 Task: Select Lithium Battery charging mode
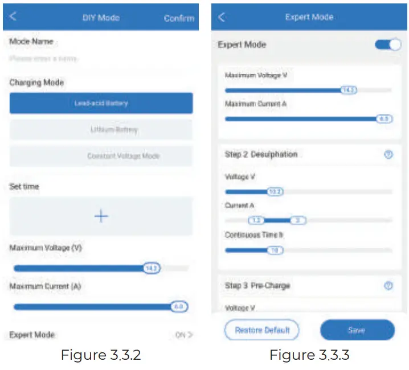click(101, 130)
